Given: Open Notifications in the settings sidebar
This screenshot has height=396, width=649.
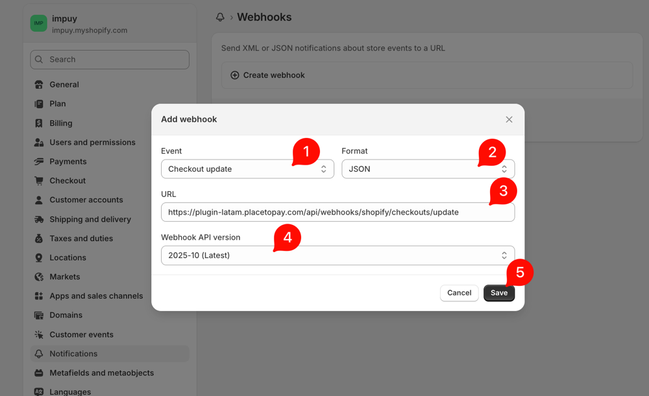Looking at the screenshot, I should click(x=73, y=354).
